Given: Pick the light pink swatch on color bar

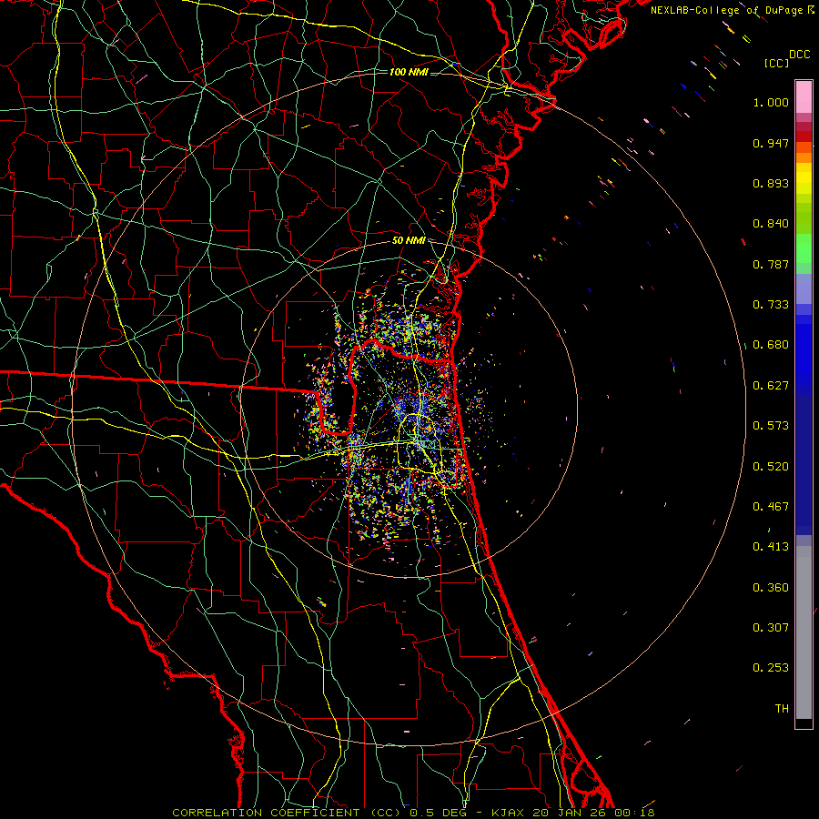Looking at the screenshot, I should [x=804, y=97].
